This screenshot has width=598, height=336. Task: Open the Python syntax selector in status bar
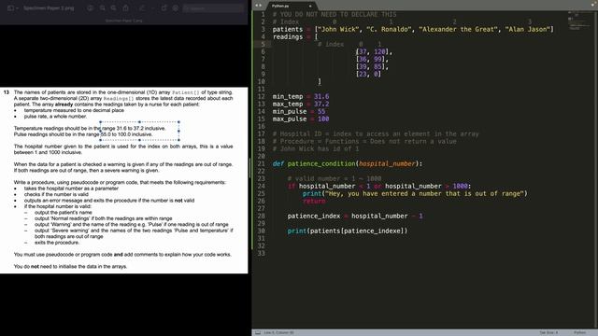[579, 332]
